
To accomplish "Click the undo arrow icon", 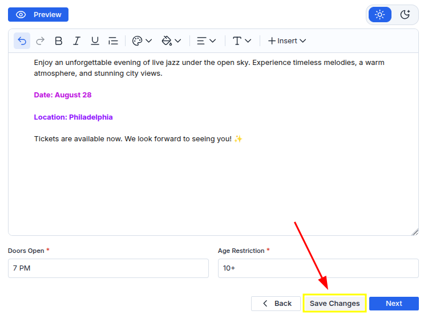I will (22, 41).
